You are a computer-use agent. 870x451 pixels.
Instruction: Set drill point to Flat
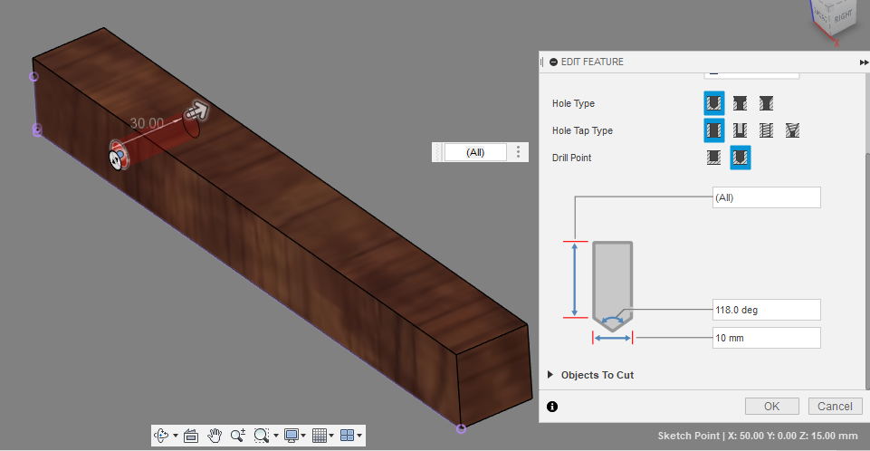(x=713, y=158)
